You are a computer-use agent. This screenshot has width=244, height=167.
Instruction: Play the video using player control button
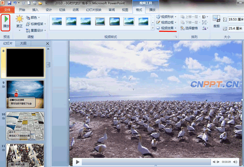78,162
